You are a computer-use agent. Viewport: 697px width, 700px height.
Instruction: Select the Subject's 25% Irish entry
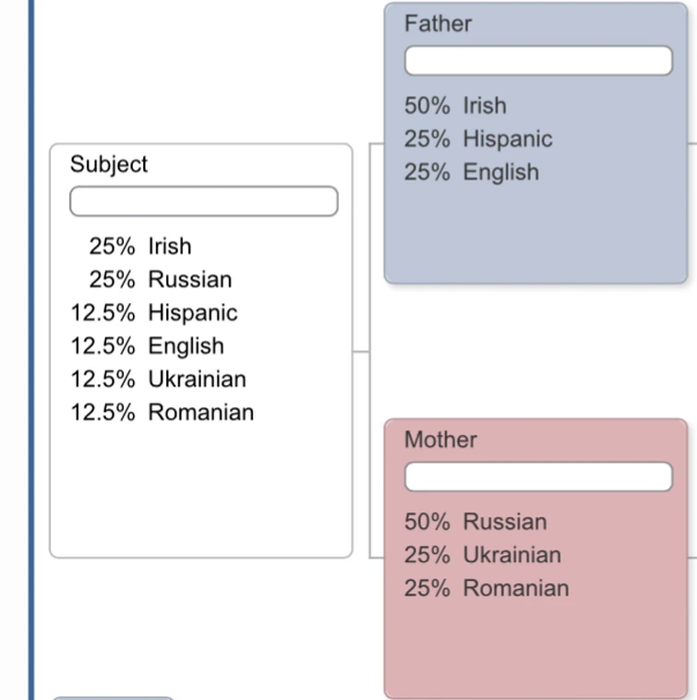140,247
